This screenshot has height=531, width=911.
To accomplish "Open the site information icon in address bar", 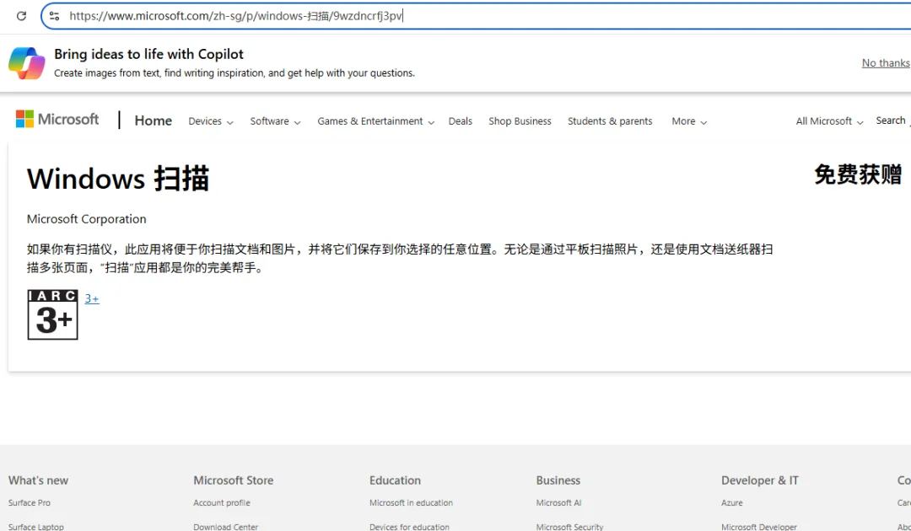I will tap(54, 16).
